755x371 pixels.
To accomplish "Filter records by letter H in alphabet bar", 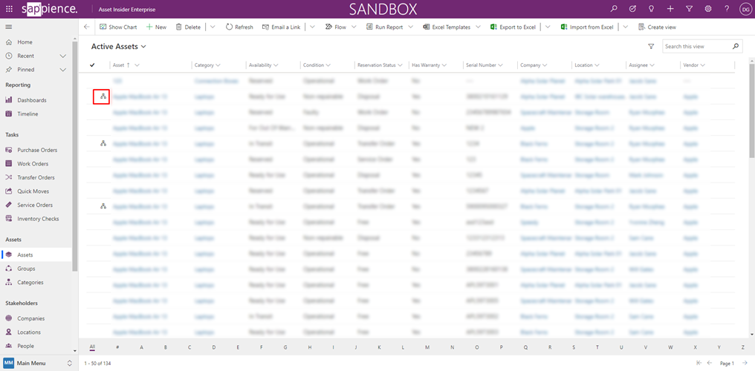I will click(x=310, y=347).
